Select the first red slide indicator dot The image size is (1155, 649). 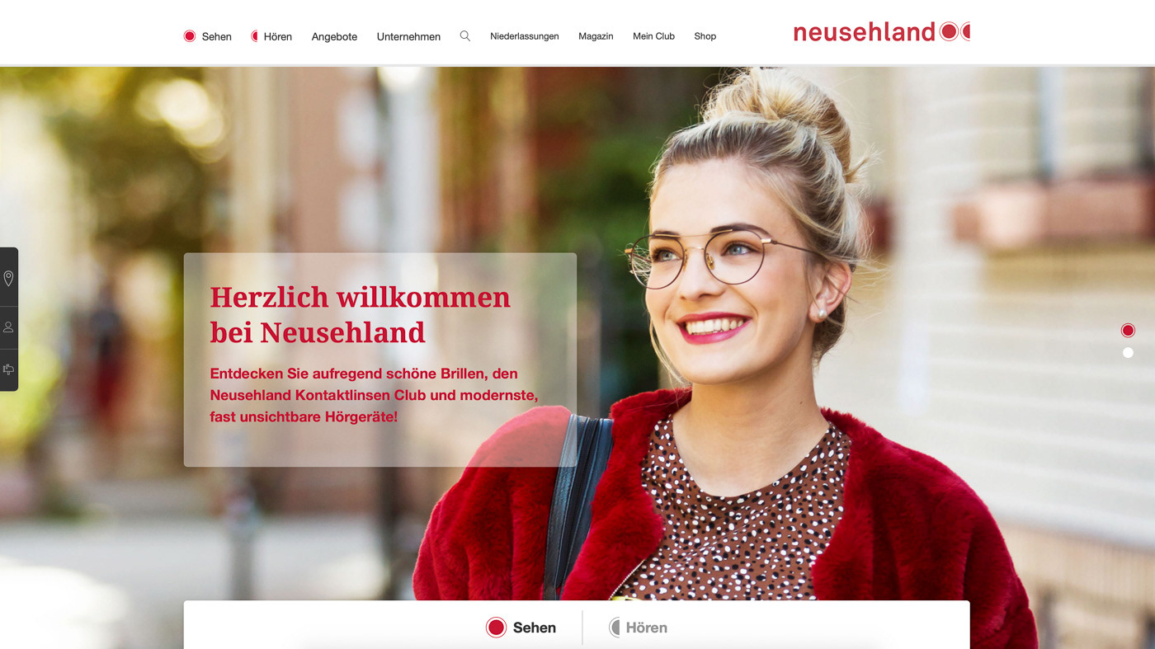[x=1128, y=331]
